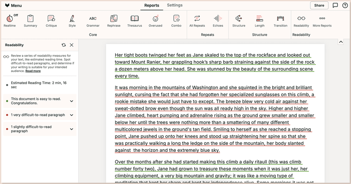
Task: Run the Overused words report
Action: pyautogui.click(x=155, y=21)
